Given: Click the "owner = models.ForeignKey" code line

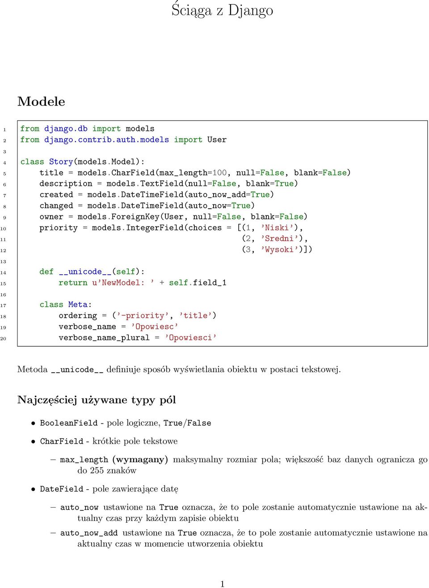Looking at the screenshot, I should tap(173, 217).
